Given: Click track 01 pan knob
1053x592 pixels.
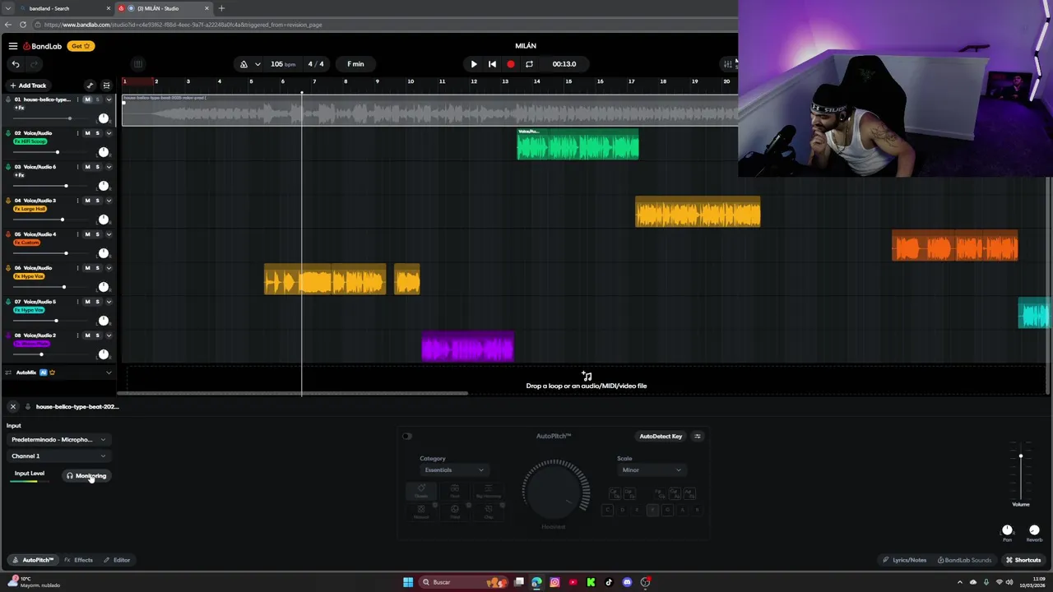Looking at the screenshot, I should point(104,118).
